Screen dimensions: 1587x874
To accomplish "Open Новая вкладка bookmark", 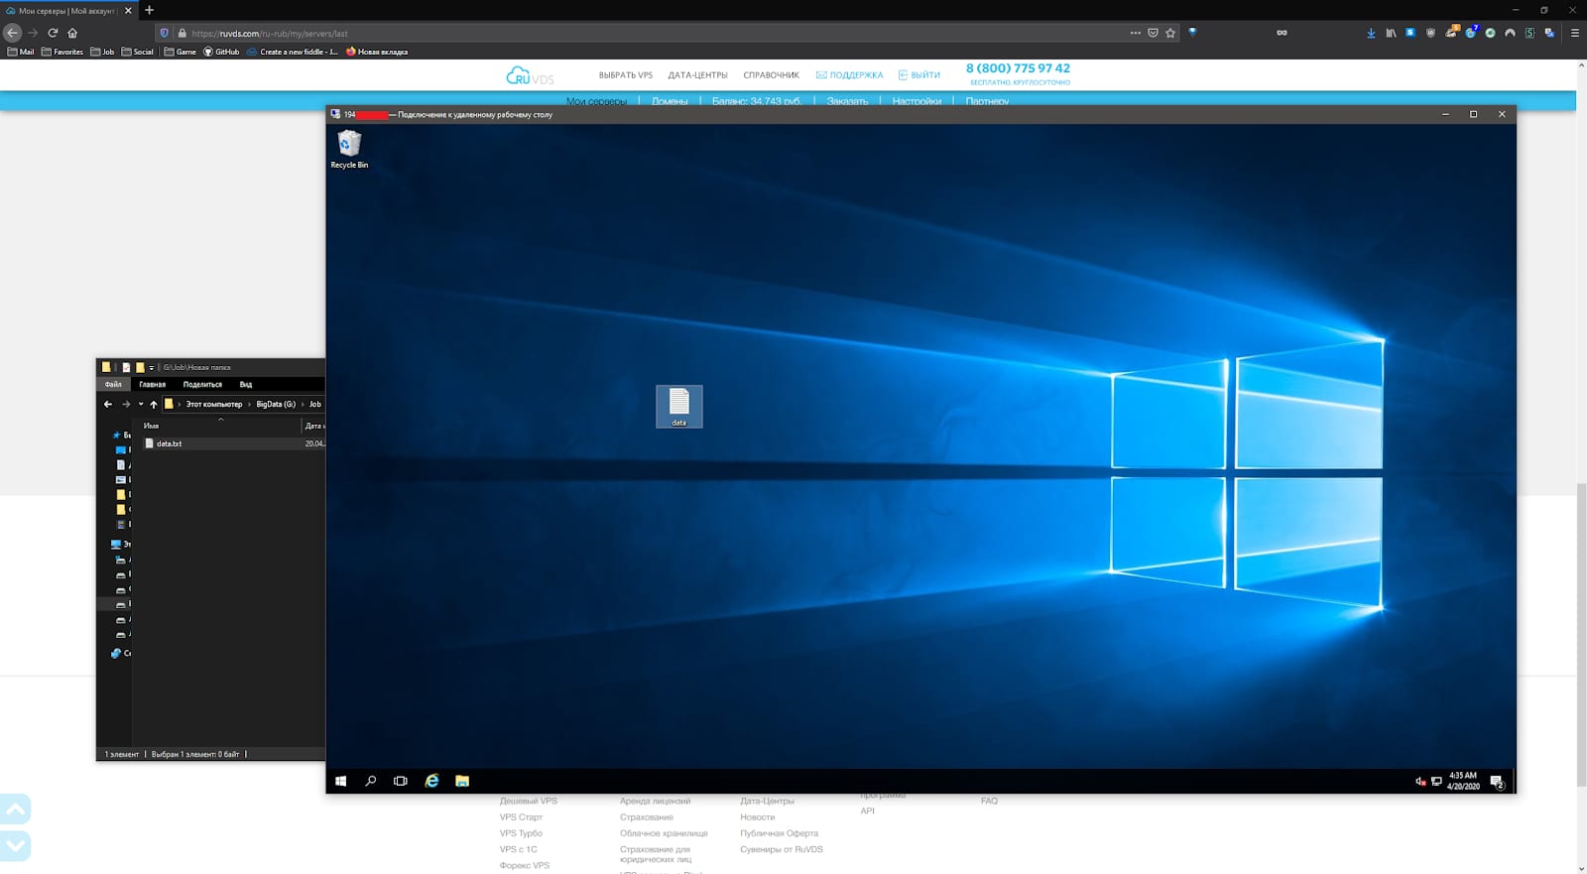I will (377, 52).
